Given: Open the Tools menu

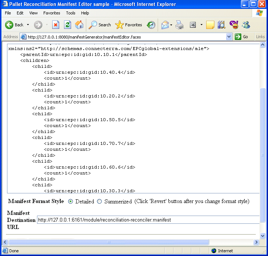Looking at the screenshot, I should pos(71,13).
